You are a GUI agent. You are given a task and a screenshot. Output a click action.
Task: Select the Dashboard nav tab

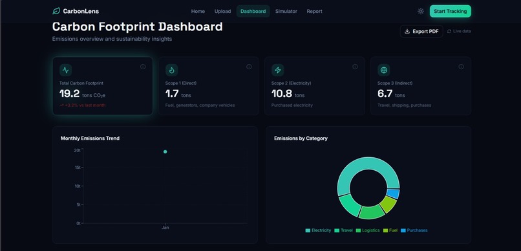[253, 11]
